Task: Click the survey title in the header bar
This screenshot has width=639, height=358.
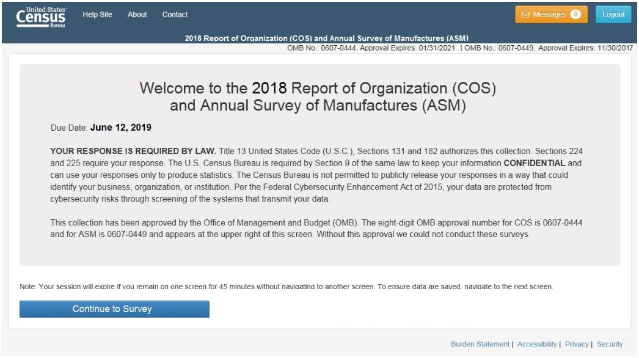Action: click(326, 38)
